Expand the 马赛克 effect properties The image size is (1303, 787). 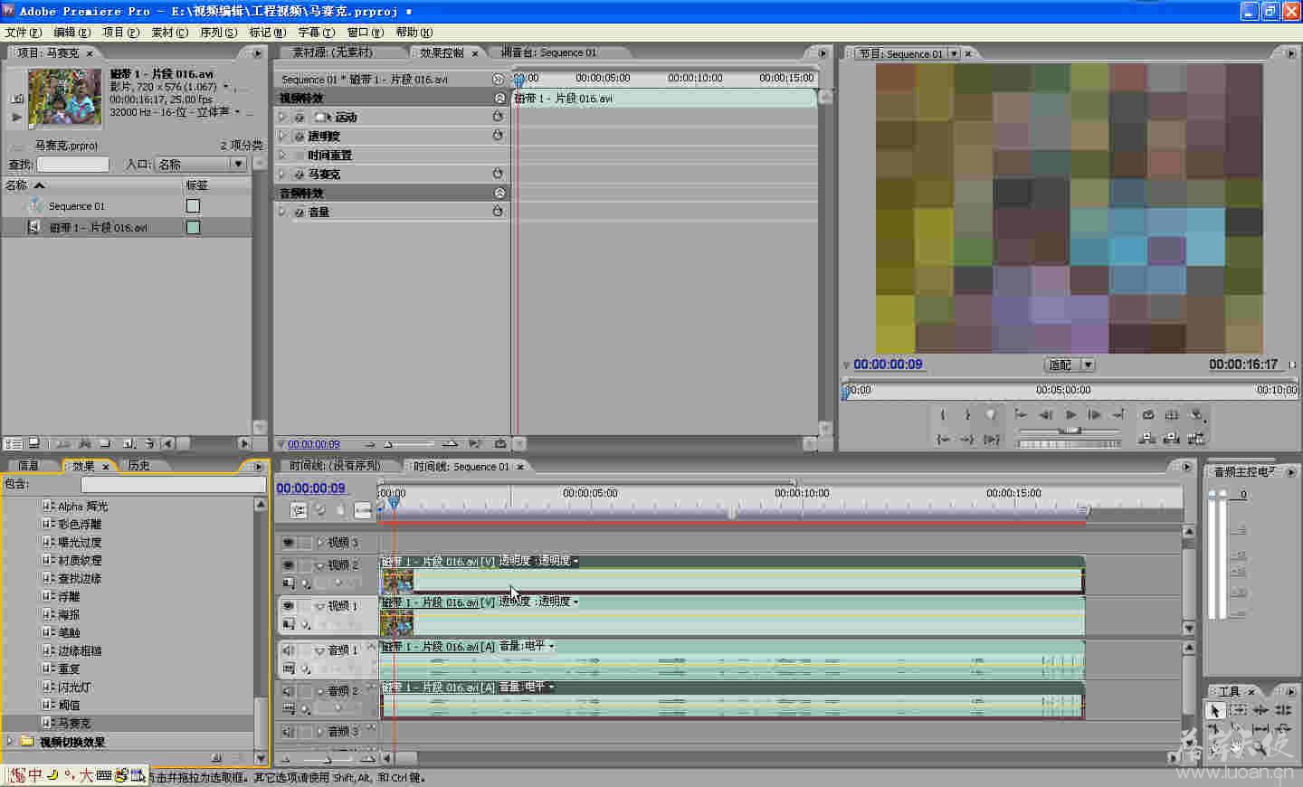pyautogui.click(x=282, y=175)
